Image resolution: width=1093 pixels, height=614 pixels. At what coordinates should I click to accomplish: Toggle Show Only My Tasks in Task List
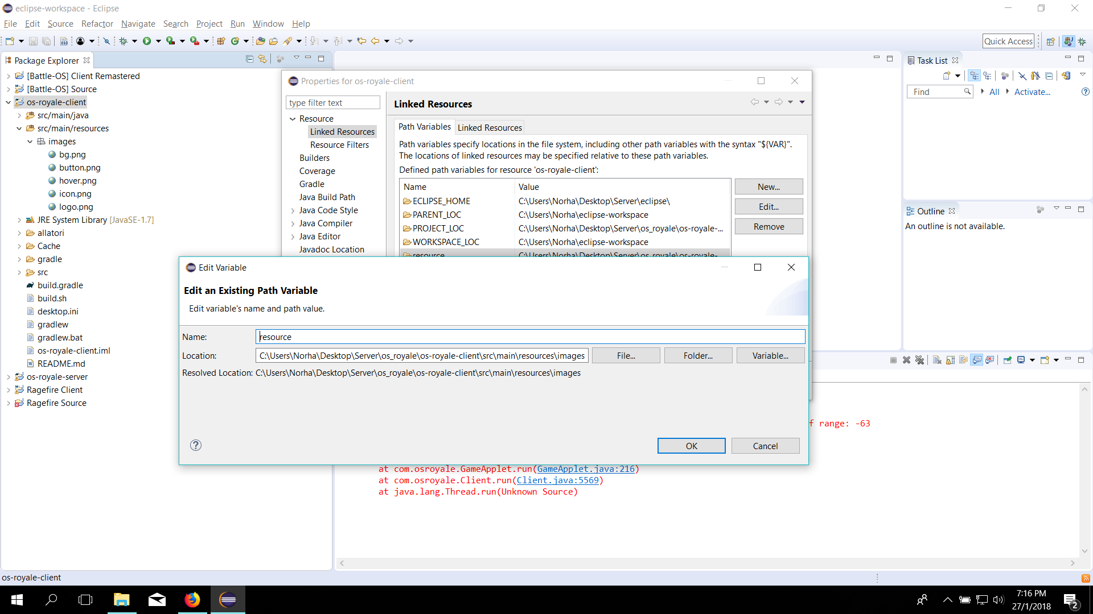(x=1036, y=76)
